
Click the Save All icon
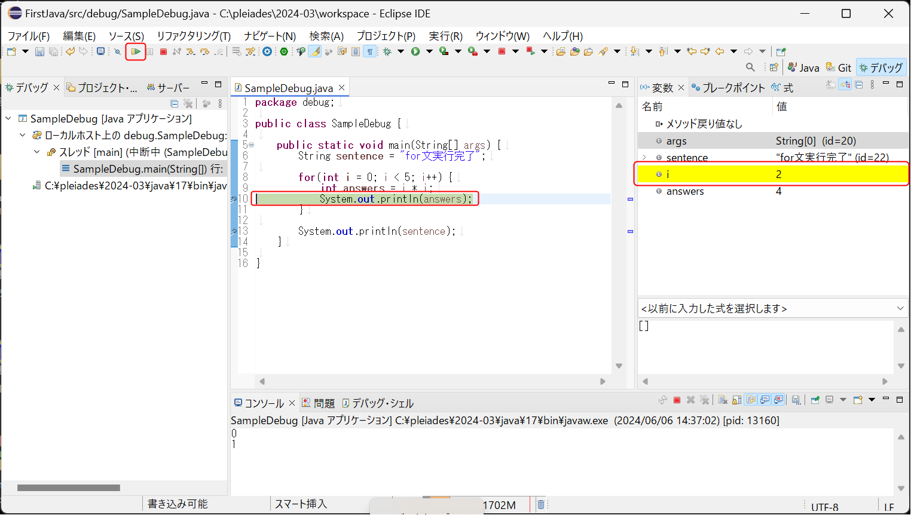pyautogui.click(x=53, y=51)
